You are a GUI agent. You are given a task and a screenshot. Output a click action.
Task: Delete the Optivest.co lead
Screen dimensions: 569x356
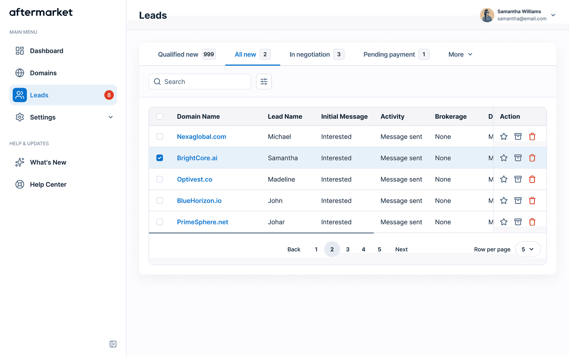tap(532, 179)
